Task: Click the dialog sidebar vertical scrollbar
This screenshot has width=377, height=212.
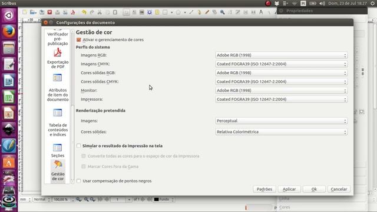Action: point(72,107)
